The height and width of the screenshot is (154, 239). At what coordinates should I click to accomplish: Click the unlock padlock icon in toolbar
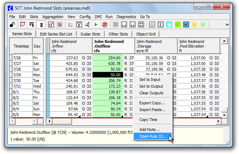(x=12, y=24)
